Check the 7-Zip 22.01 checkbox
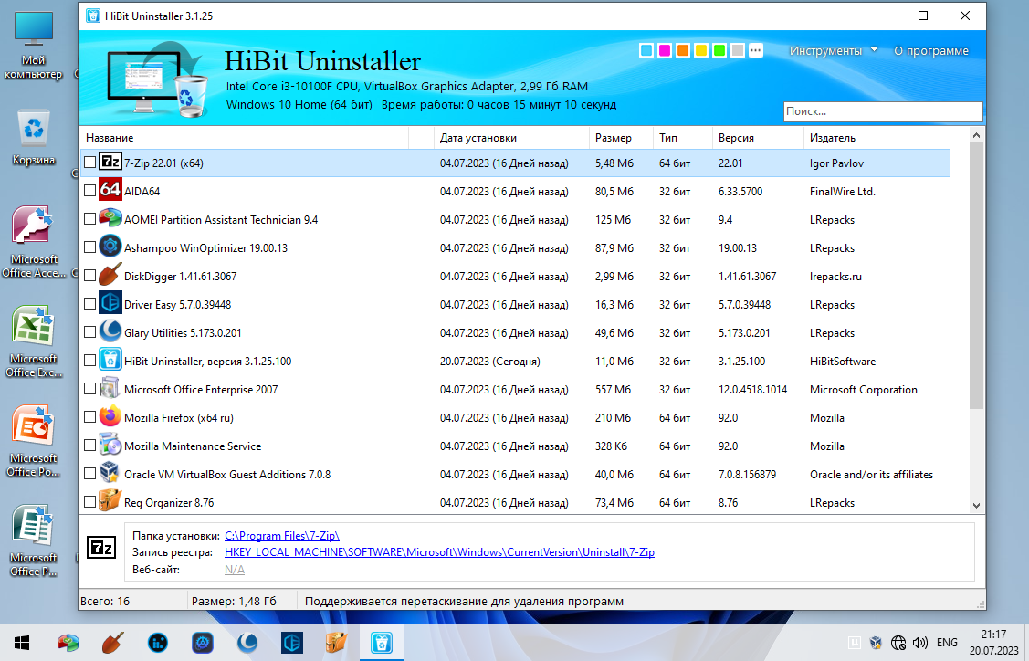 coord(90,163)
